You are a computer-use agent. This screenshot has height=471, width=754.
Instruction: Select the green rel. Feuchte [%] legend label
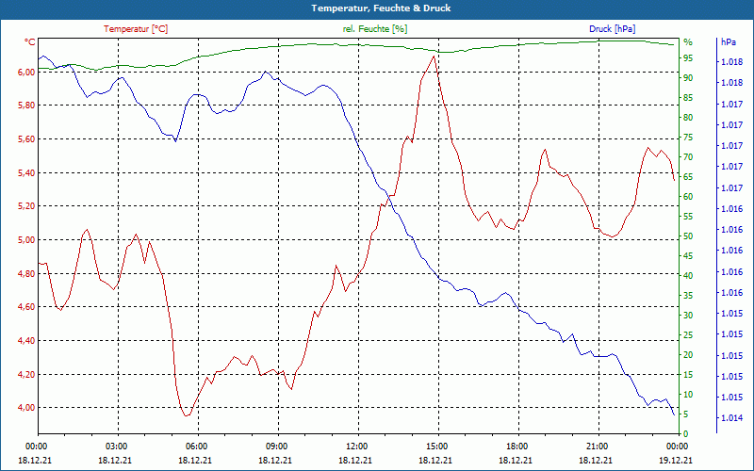(374, 29)
